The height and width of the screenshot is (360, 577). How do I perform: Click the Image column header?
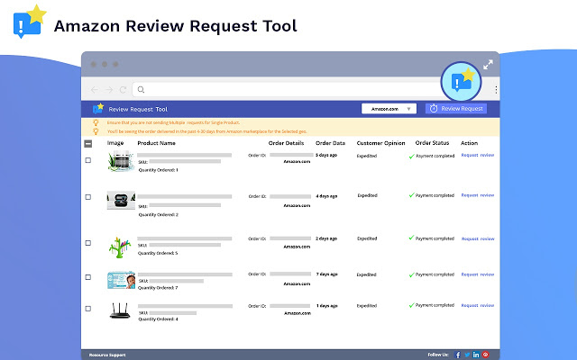[115, 143]
